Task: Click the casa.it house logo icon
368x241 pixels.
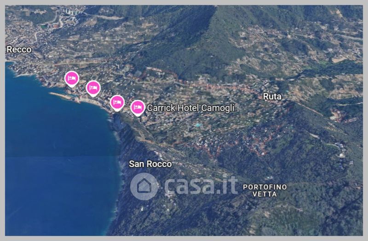Action: tap(144, 187)
